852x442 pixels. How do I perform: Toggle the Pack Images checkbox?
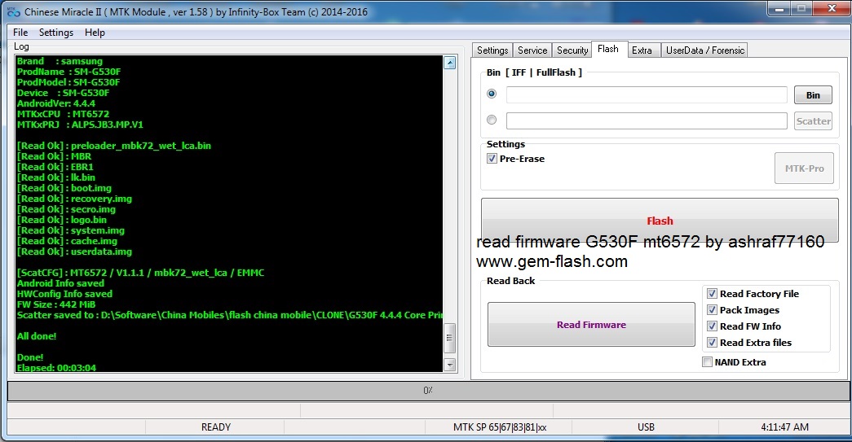[712, 310]
